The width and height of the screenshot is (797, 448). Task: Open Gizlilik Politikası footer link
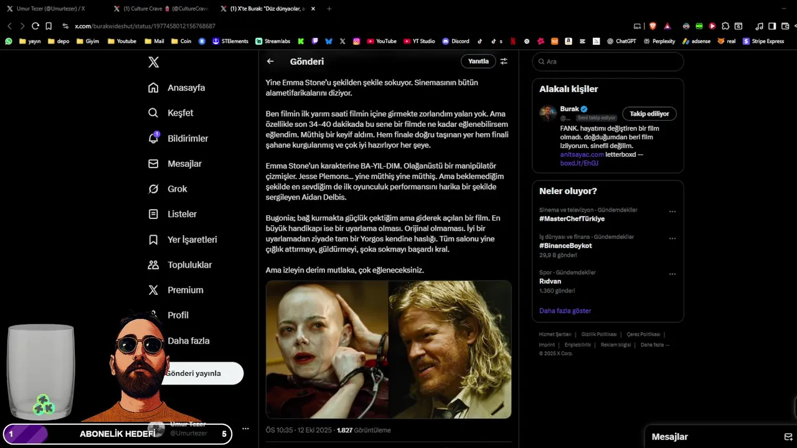click(x=599, y=335)
